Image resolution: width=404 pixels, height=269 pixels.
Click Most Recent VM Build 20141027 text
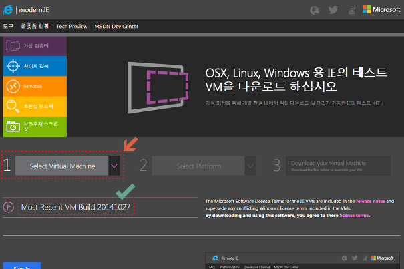[75, 207]
